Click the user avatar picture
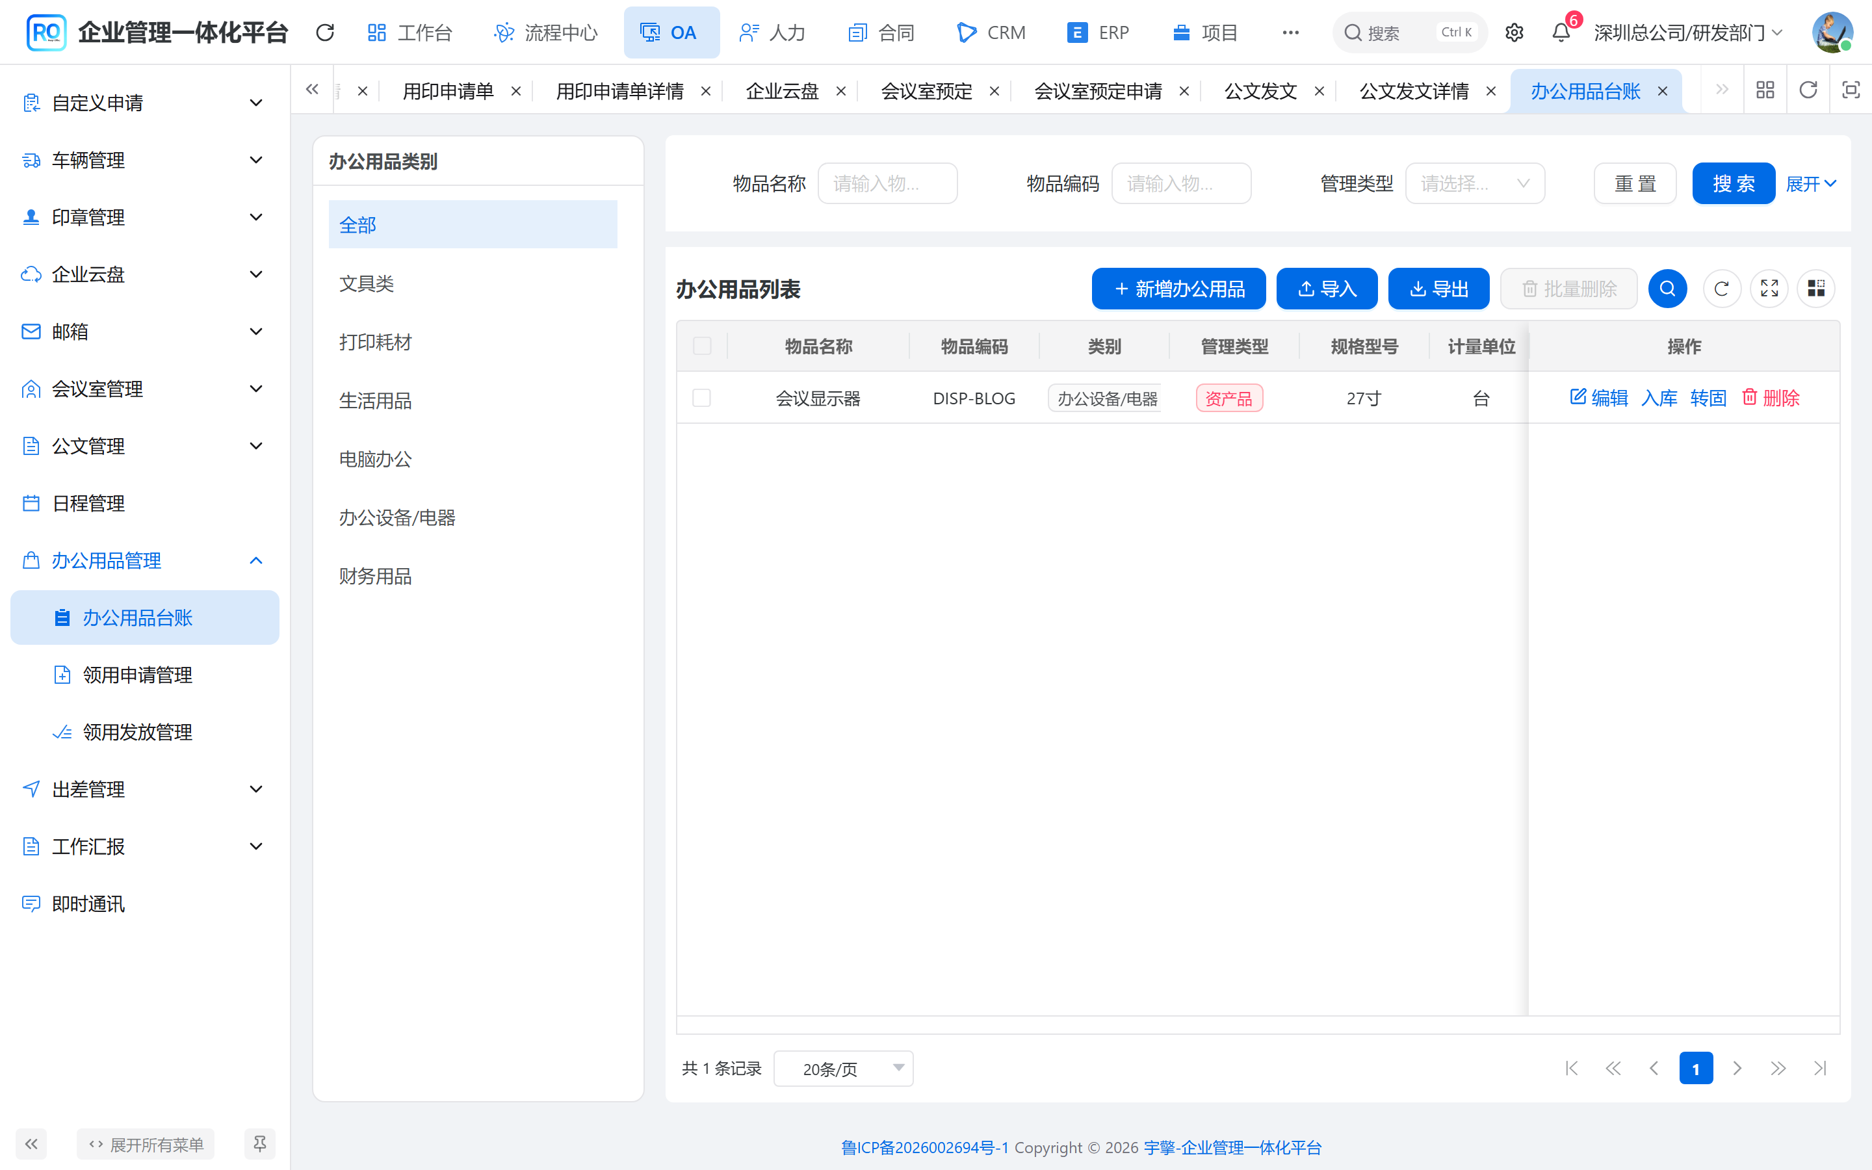This screenshot has height=1170, width=1872. point(1832,32)
